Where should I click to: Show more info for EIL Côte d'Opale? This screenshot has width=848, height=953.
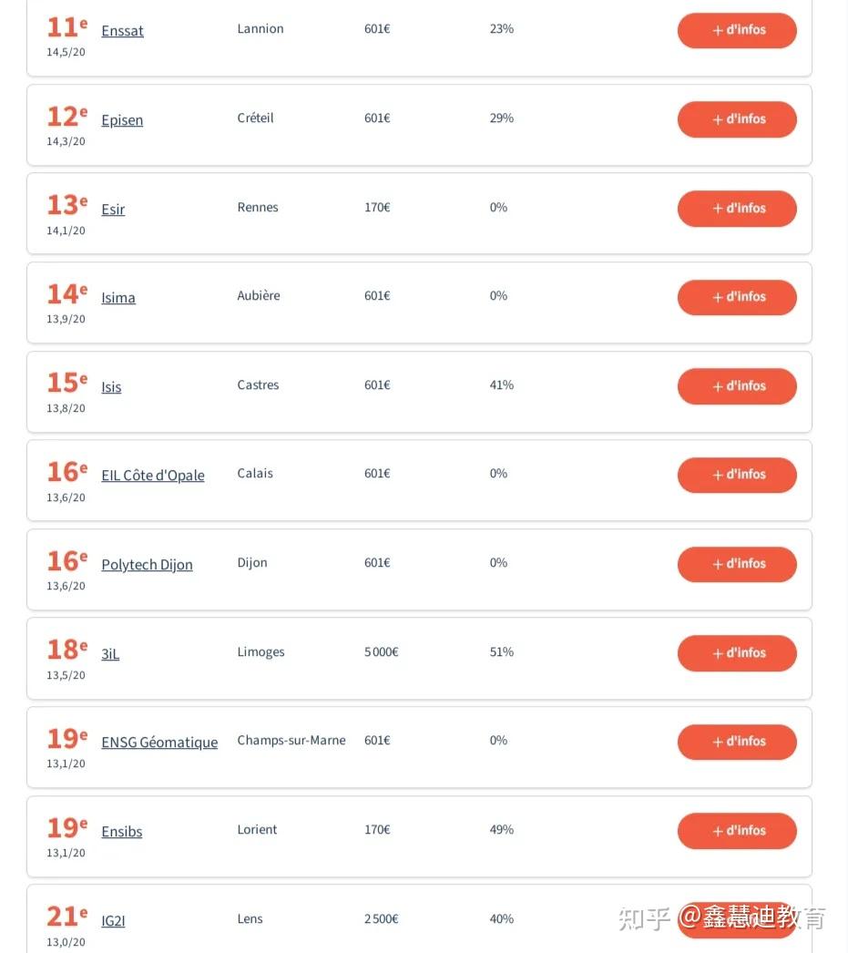coord(737,475)
